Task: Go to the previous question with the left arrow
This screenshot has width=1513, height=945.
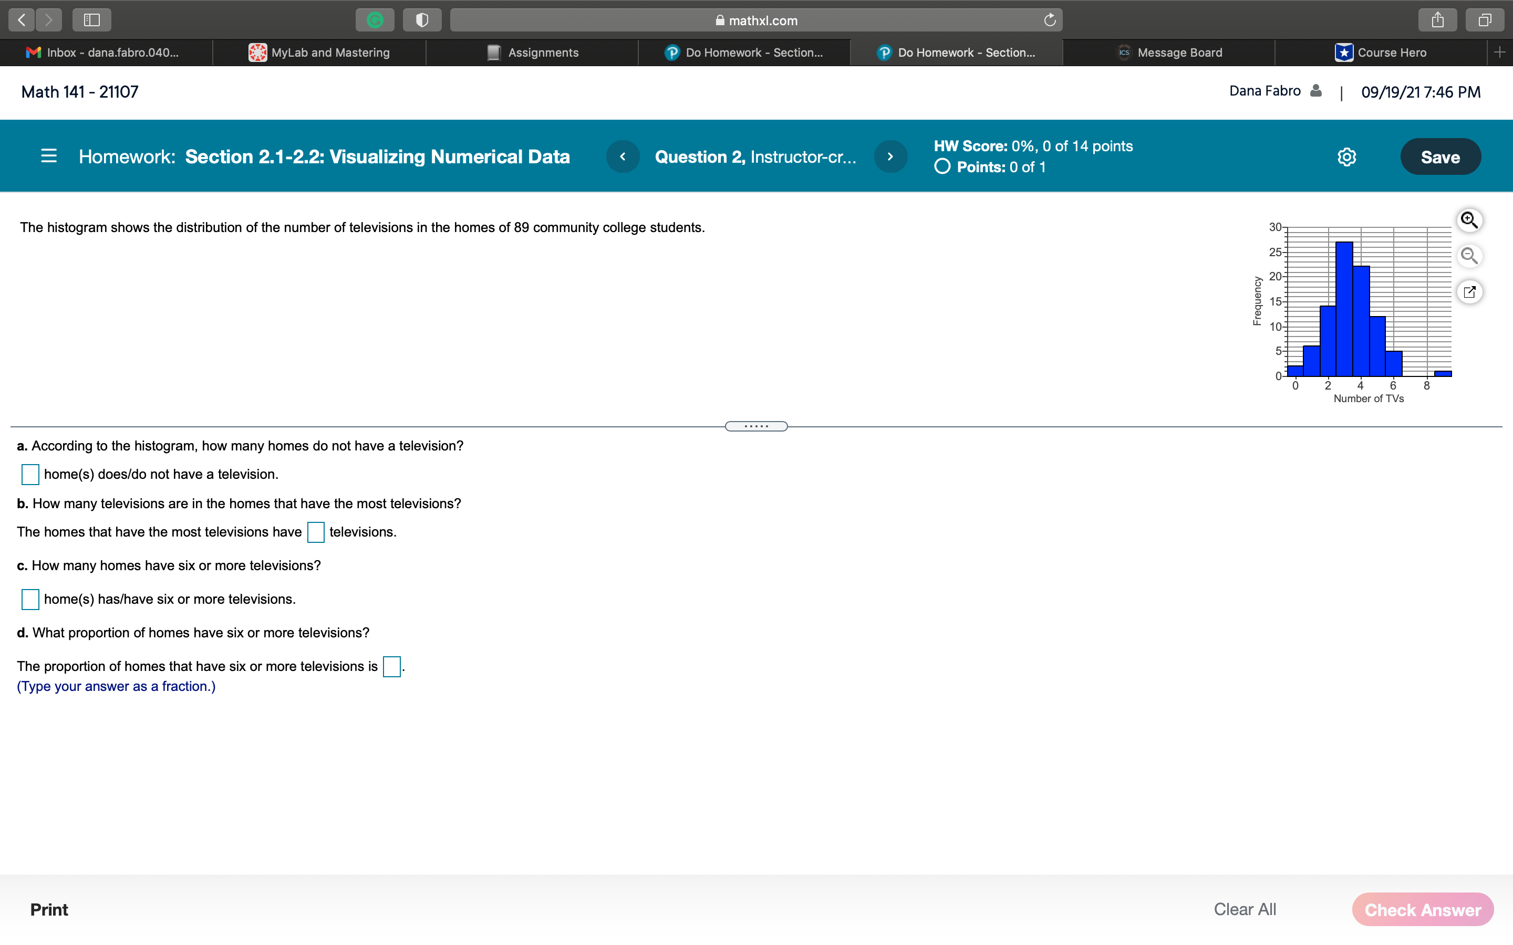Action: click(623, 156)
